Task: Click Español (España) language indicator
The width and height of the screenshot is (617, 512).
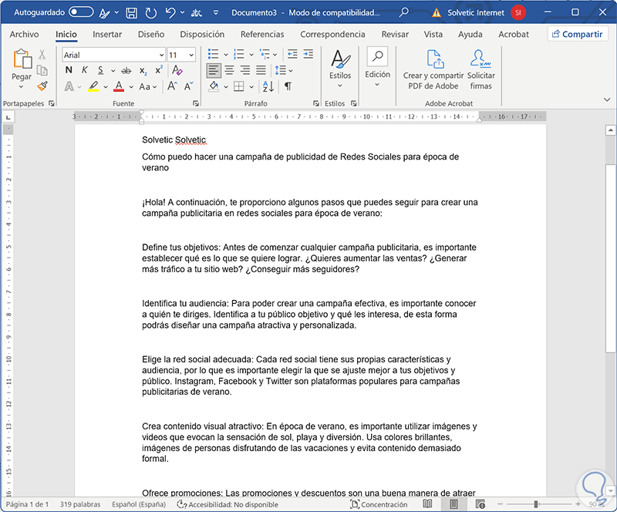Action: (139, 504)
